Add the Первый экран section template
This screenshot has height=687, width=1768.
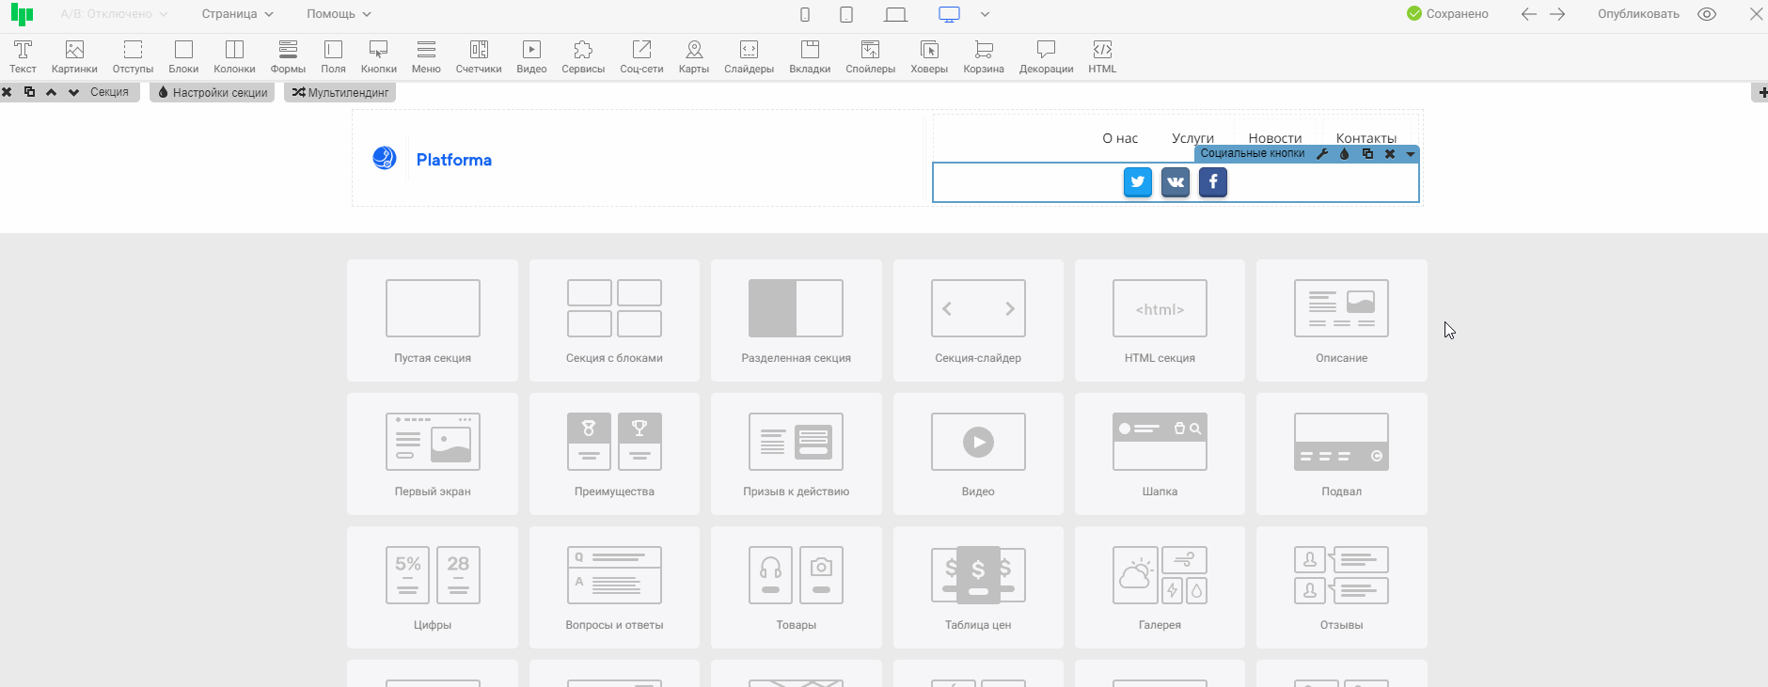(x=433, y=454)
